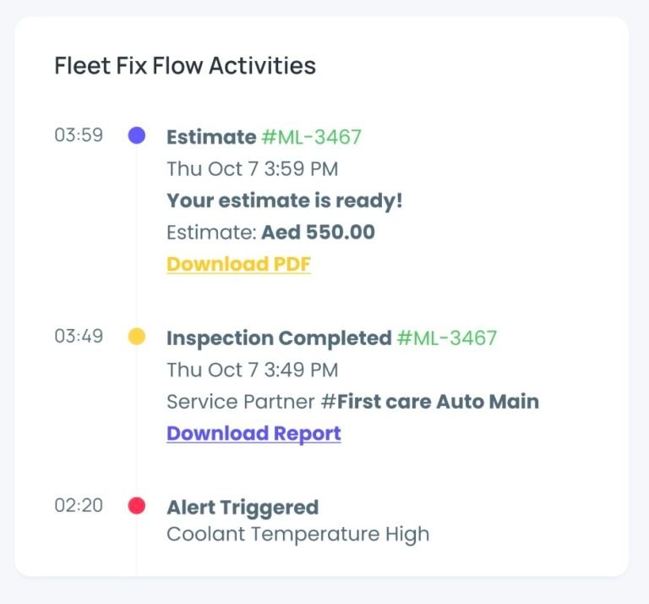This screenshot has height=604, width=649.
Task: Click the Aed 550.00 estimate amount
Action: (x=318, y=232)
